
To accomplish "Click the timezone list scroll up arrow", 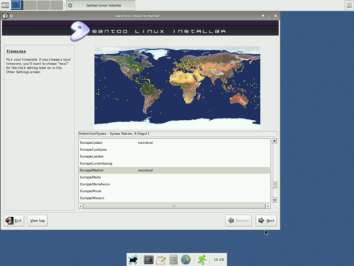I will tap(274, 141).
